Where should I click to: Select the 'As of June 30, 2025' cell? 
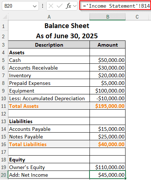67,36
